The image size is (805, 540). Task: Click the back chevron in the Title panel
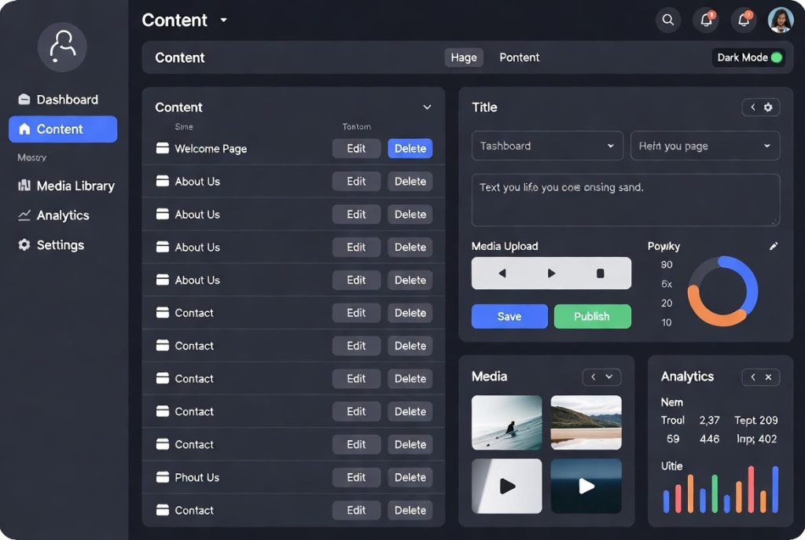click(752, 107)
